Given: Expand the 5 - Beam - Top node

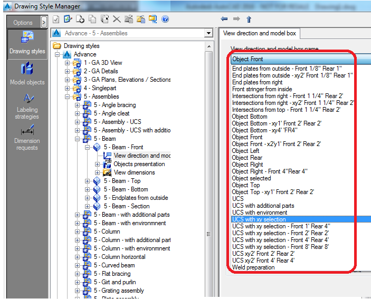Looking at the screenshot, I should [87, 181].
